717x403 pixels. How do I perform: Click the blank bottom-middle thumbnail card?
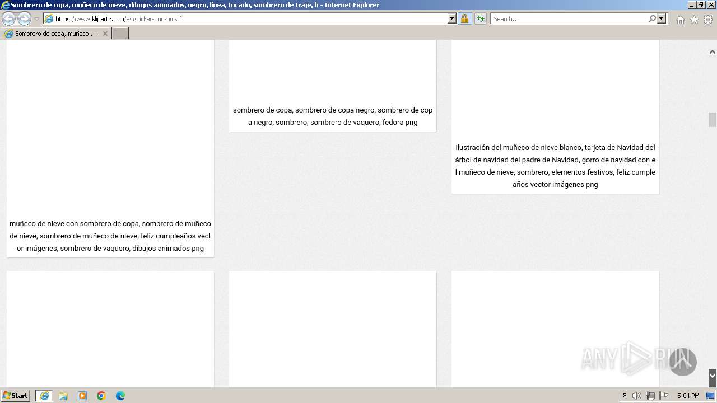[333, 329]
